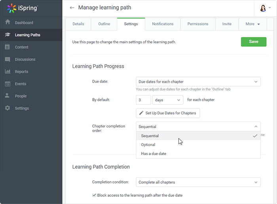
Task: Open the Due date dropdown
Action: (198, 82)
